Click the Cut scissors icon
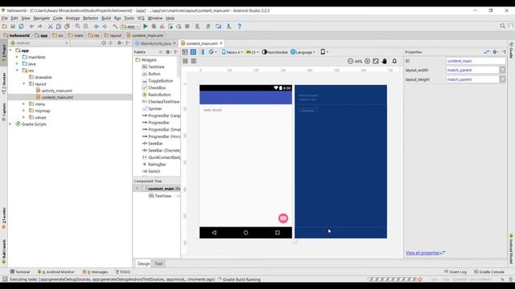 (50, 26)
